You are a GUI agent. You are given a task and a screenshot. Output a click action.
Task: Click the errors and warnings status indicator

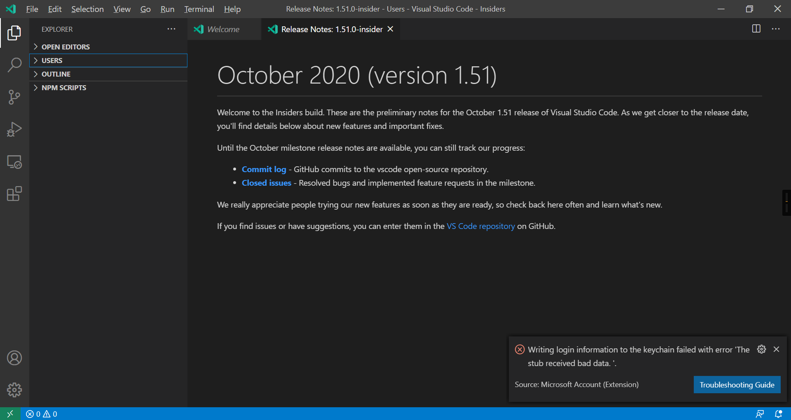point(41,413)
